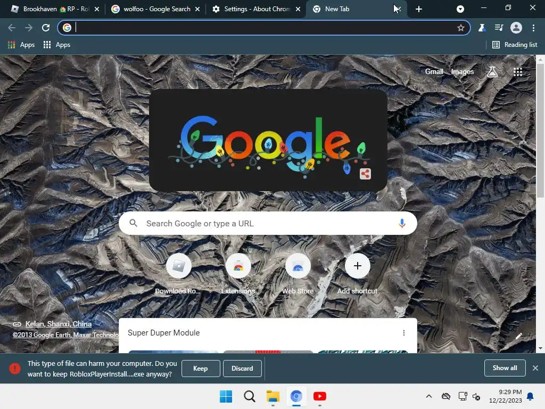Viewport: 545px width, 409px height.
Task: Open clock showing 9:29 PM
Action: click(506, 396)
